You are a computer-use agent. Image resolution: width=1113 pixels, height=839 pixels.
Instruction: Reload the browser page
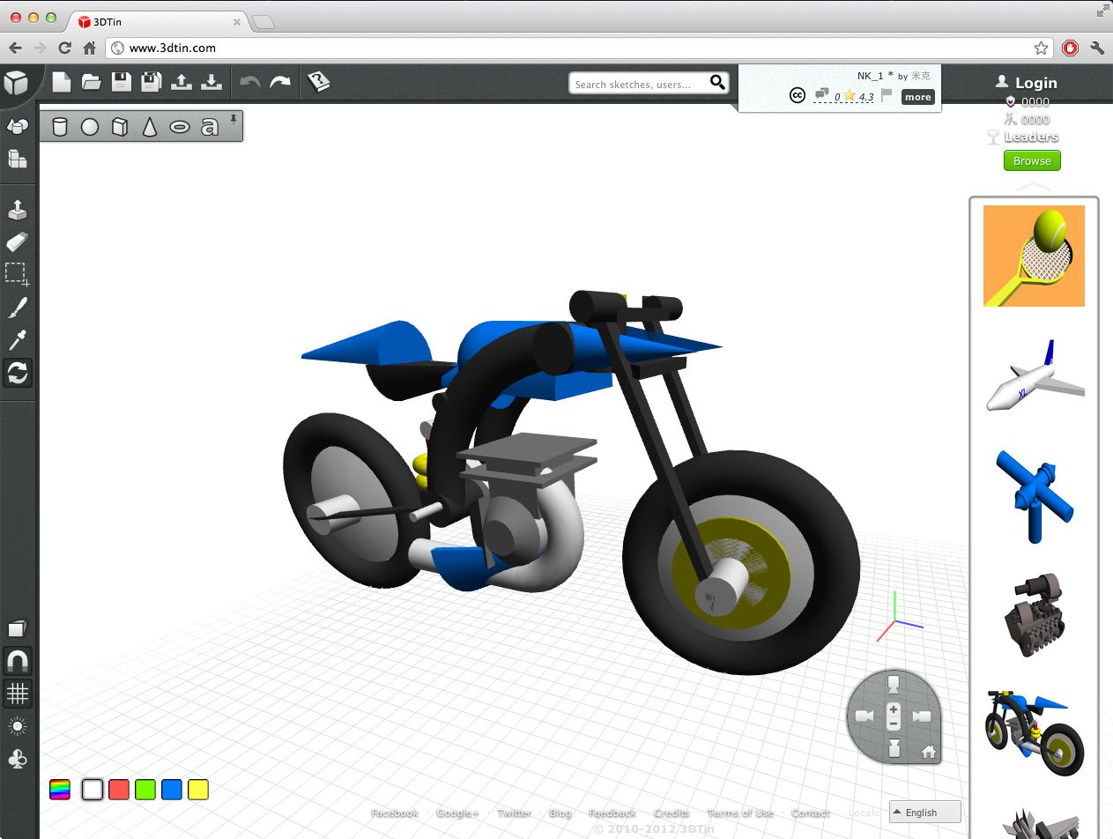click(64, 48)
